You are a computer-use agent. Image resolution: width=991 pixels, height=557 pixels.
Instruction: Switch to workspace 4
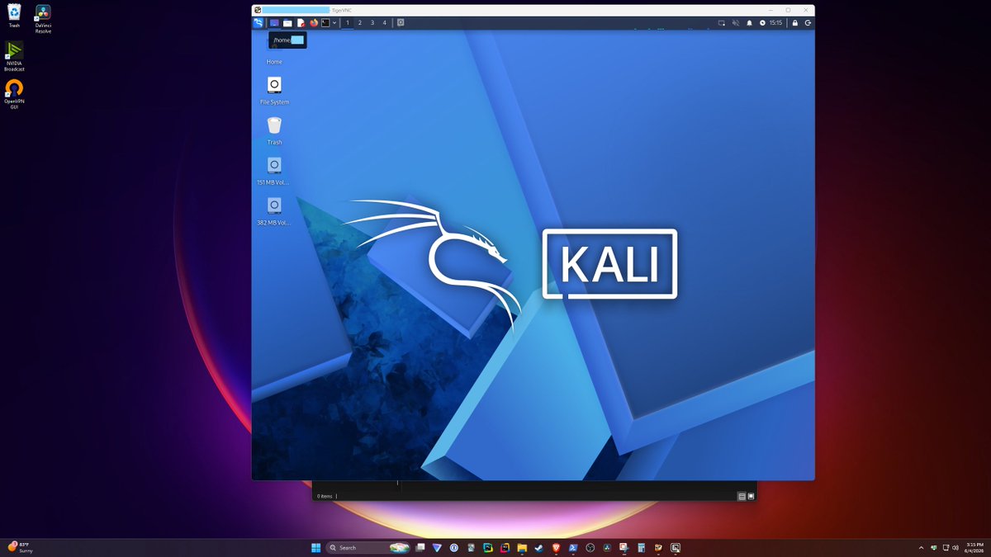(x=384, y=23)
